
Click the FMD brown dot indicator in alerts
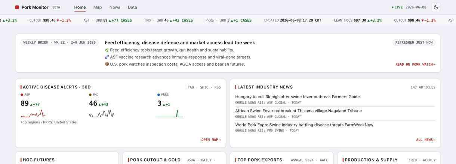(90, 95)
